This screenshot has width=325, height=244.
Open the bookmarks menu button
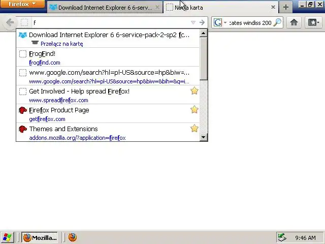(x=313, y=22)
